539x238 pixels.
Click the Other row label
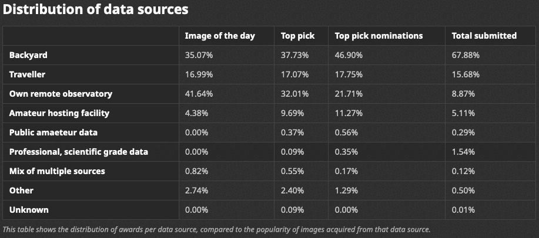pyautogui.click(x=21, y=191)
